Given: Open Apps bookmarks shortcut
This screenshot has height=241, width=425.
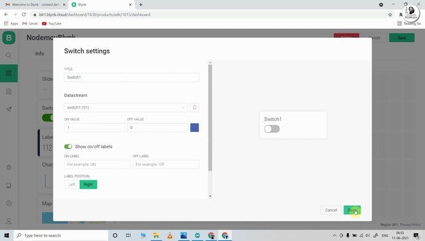Looking at the screenshot, I should 11,24.
